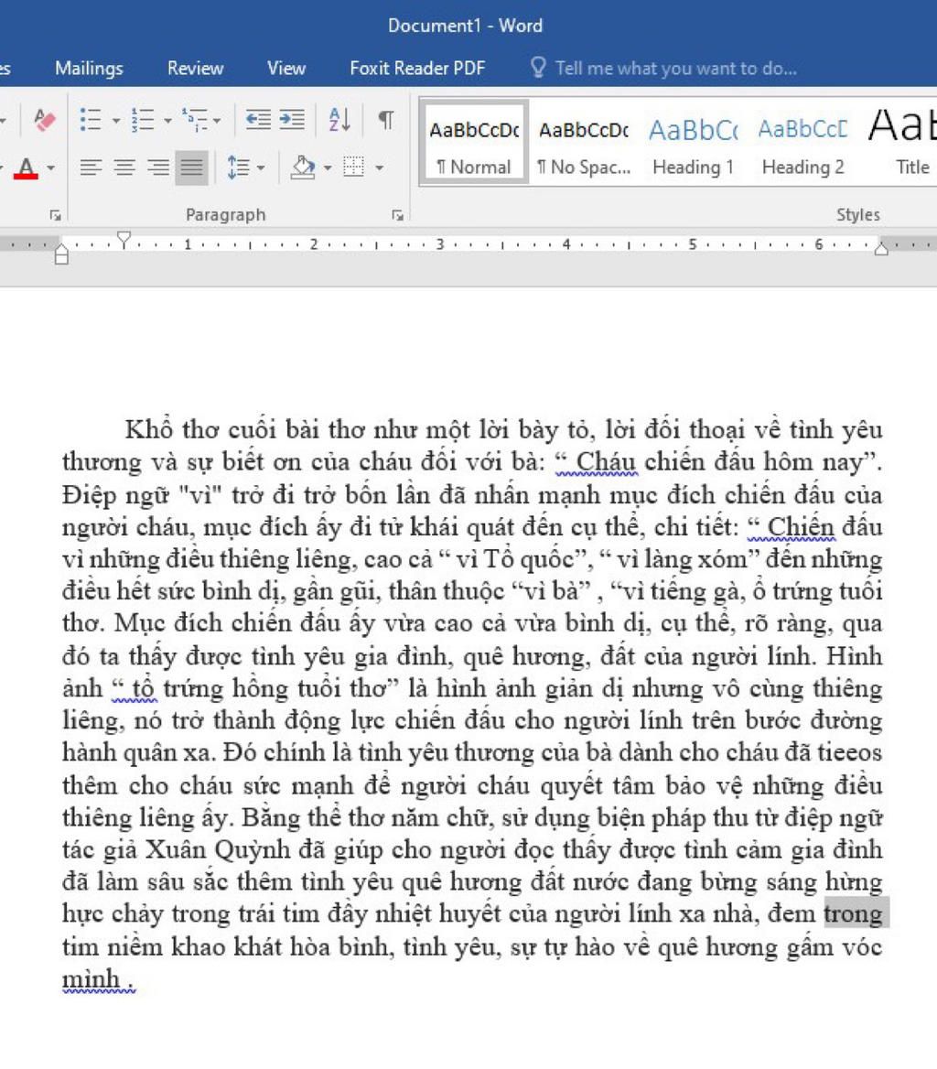Apply numbered list formatting

click(x=143, y=120)
